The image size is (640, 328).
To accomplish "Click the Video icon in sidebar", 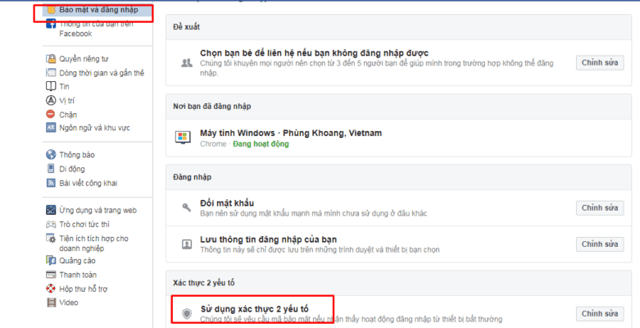I will click(x=51, y=302).
